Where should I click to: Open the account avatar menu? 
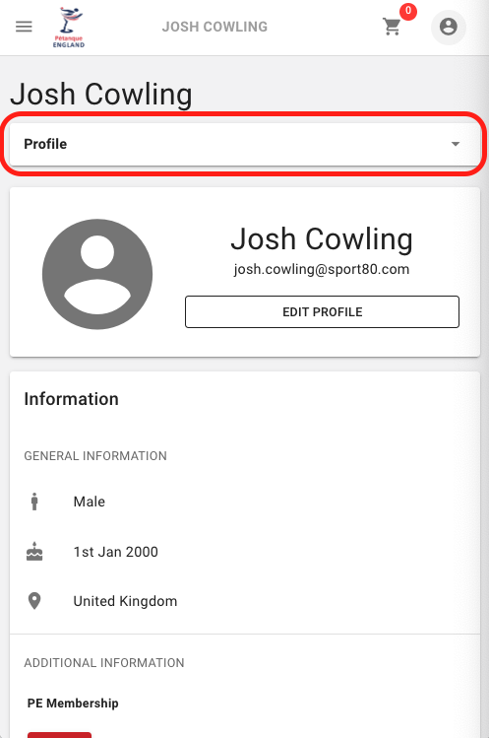pos(448,27)
